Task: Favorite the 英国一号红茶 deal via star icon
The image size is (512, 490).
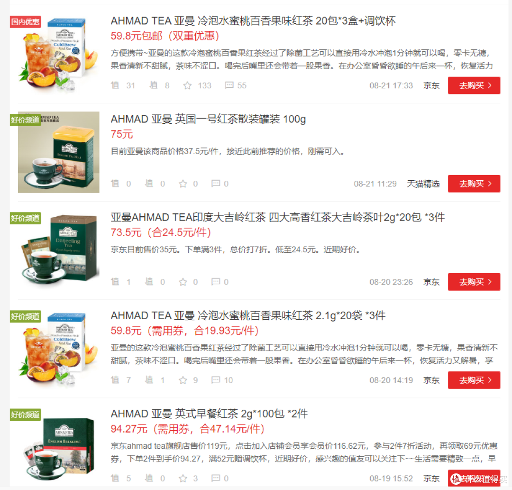Action: click(183, 184)
